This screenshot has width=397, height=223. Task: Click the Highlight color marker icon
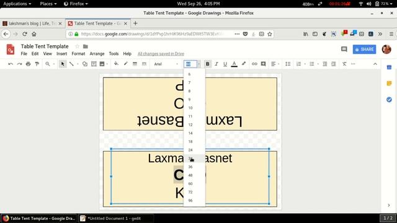(244, 64)
